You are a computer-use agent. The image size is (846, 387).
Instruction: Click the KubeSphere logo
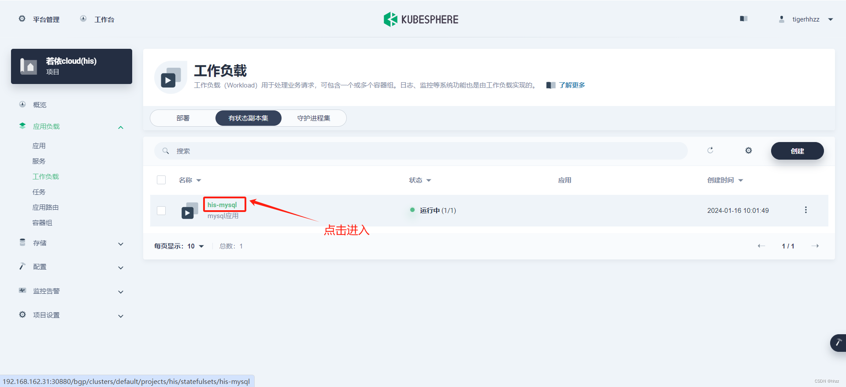421,19
